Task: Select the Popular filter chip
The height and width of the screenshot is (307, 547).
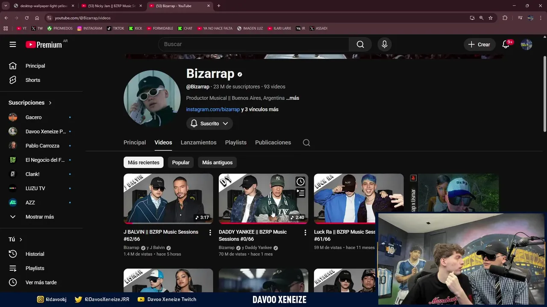Action: click(181, 162)
